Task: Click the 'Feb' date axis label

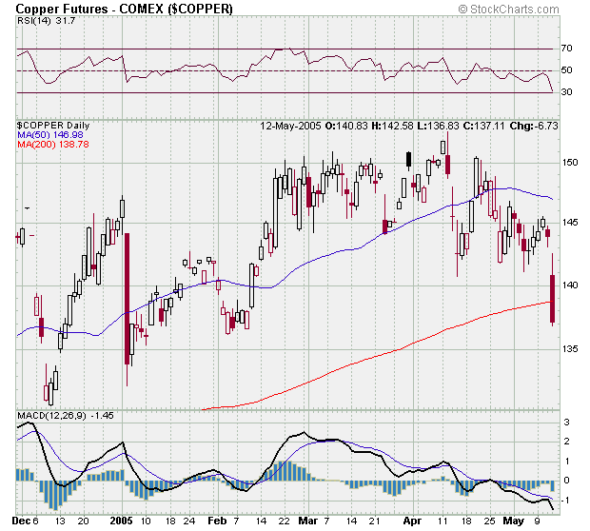Action: tap(217, 521)
